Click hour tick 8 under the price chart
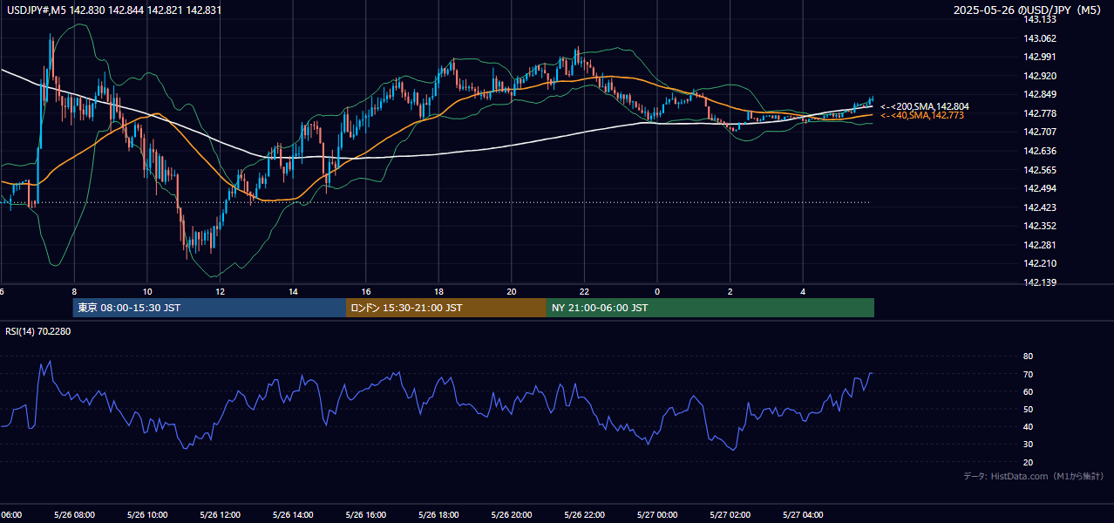The width and height of the screenshot is (1114, 523). 74,291
